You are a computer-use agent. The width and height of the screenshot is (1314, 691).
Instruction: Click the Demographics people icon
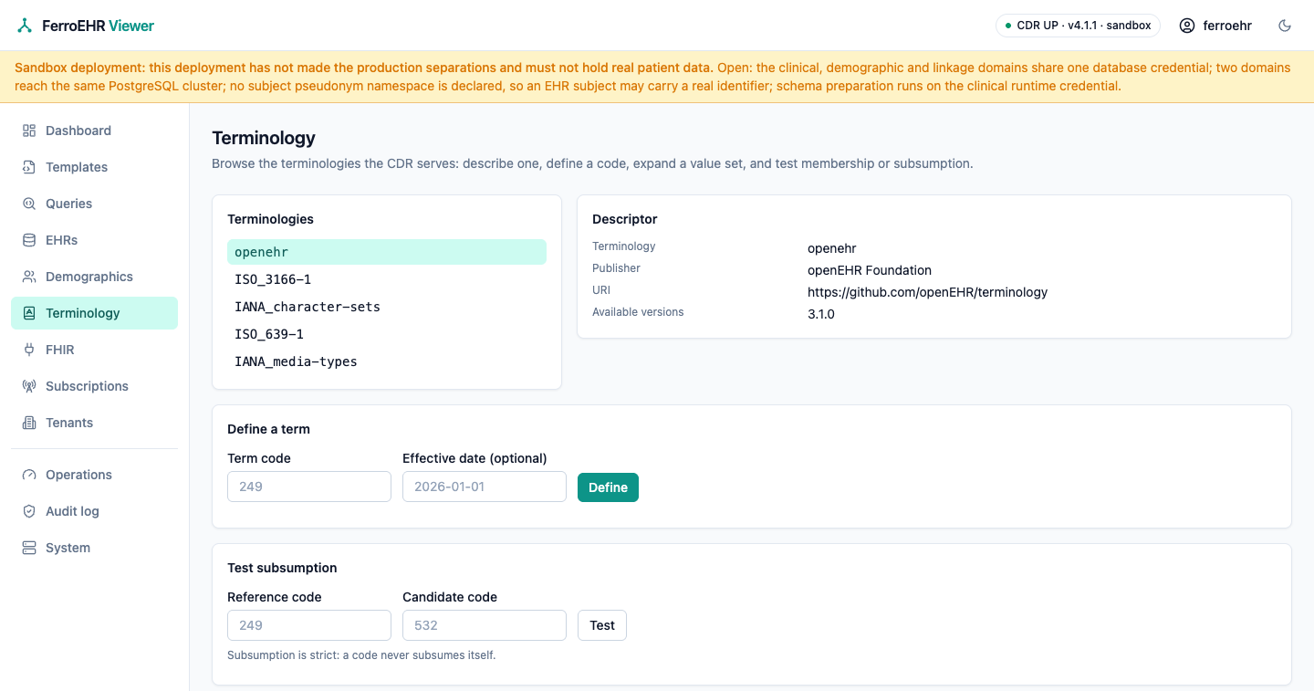[29, 277]
